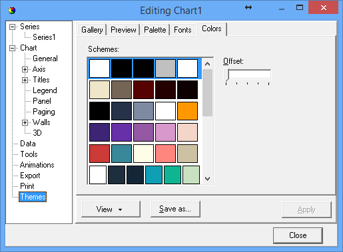343x252 pixels.
Task: Click the Offset slider thumb
Action: pos(226,74)
